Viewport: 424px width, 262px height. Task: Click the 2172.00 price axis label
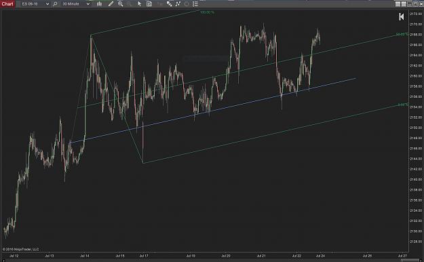click(416, 14)
